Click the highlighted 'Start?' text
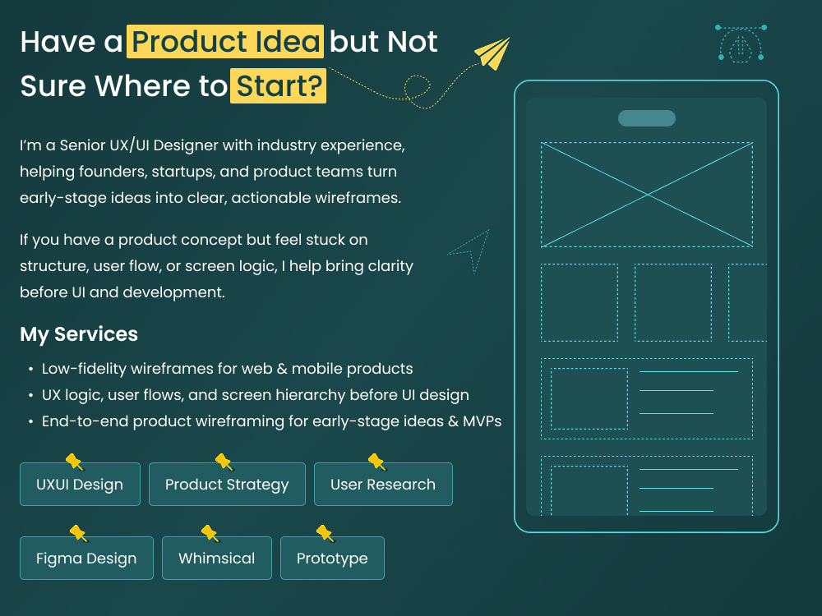 coord(279,85)
